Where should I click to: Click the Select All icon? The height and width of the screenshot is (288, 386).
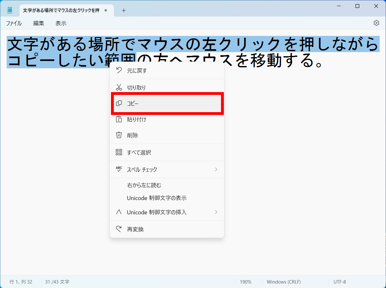119,152
